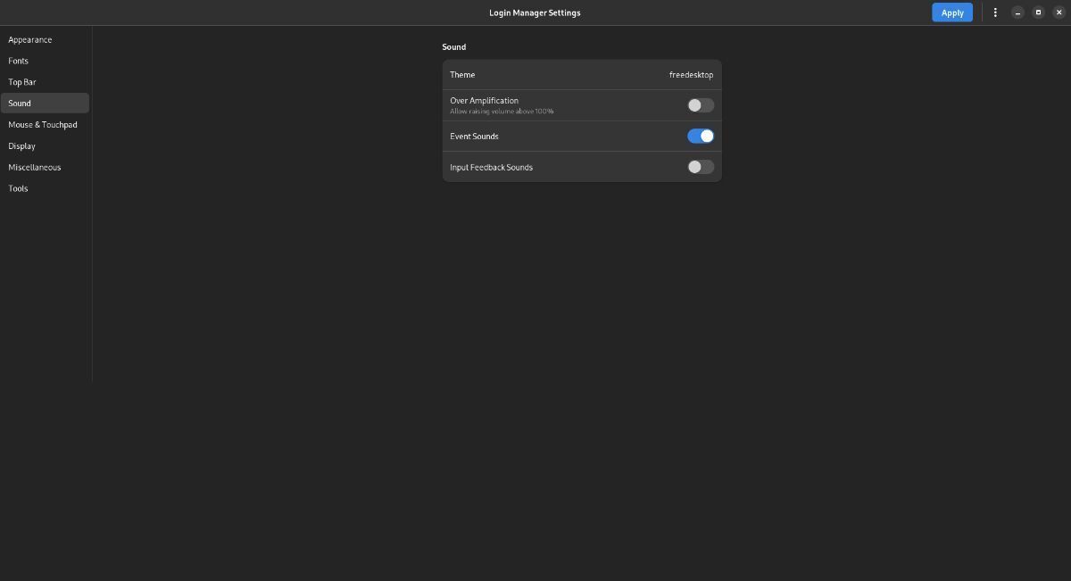Screen dimensions: 1071x581
Task: Close the Login Manager Settings window
Action: click(1059, 12)
